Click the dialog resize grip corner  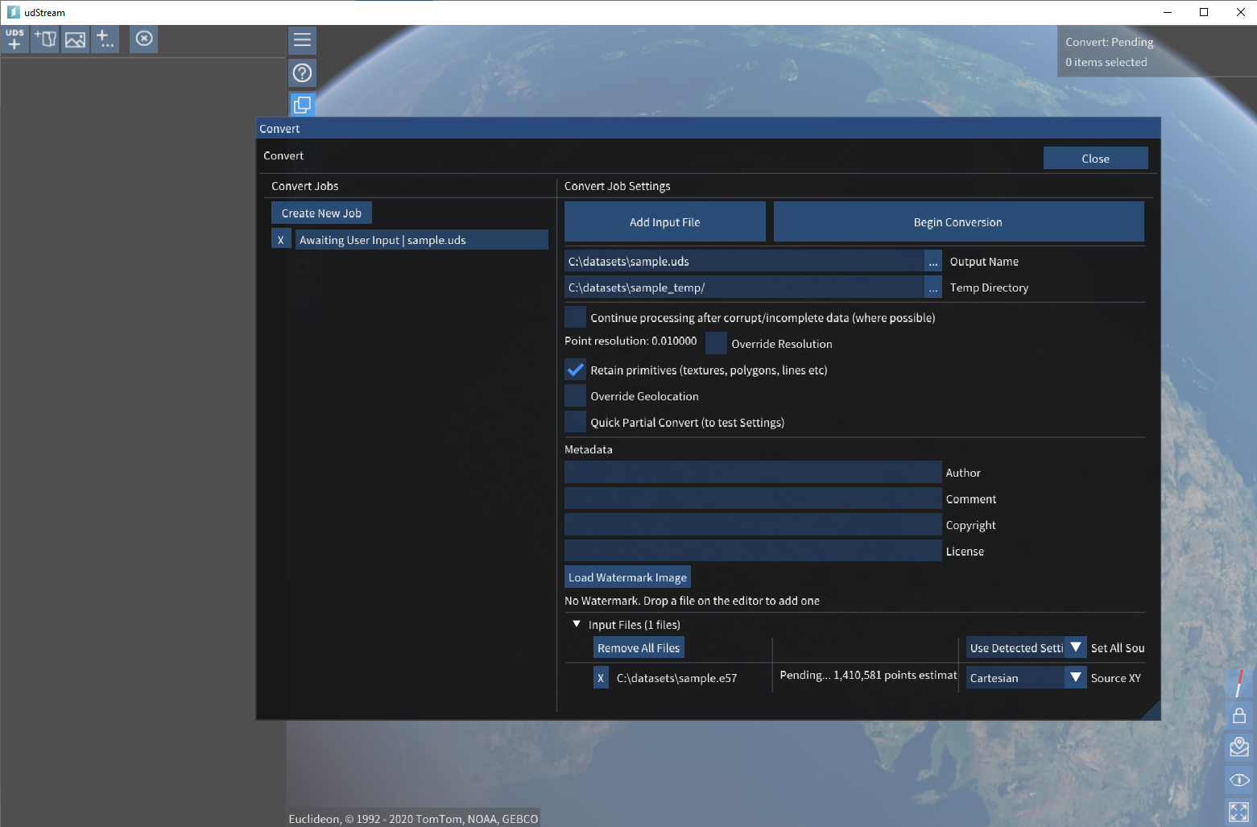coord(1152,711)
